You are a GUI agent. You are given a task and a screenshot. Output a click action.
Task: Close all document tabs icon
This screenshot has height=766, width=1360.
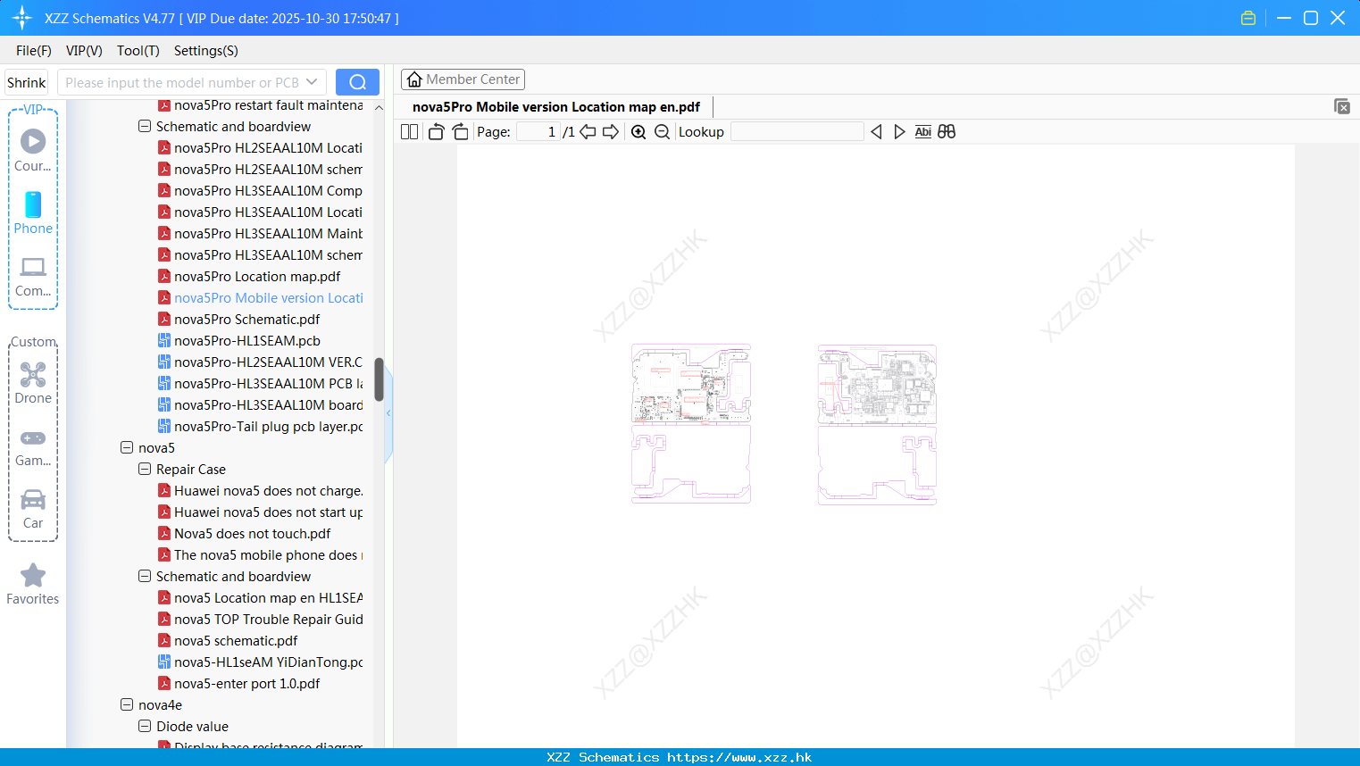pos(1342,106)
